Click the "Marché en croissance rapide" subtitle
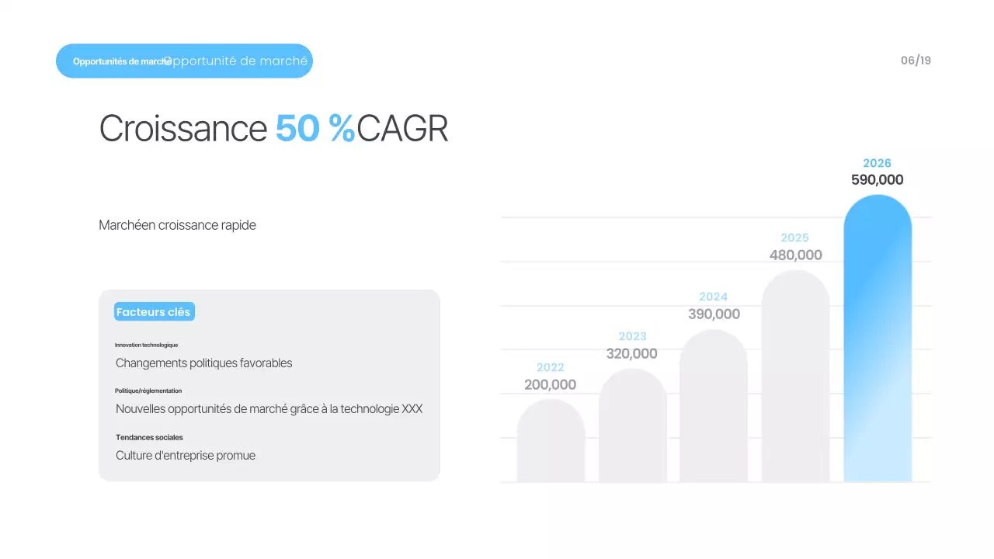The height and width of the screenshot is (559, 994). point(177,225)
